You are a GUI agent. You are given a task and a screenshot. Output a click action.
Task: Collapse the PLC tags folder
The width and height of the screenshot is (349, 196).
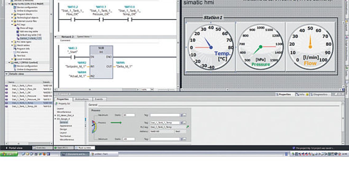(x=12, y=25)
